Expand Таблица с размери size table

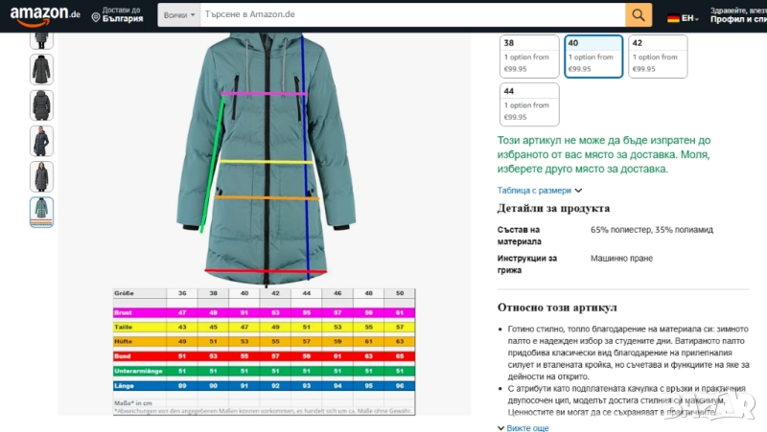coord(539,190)
